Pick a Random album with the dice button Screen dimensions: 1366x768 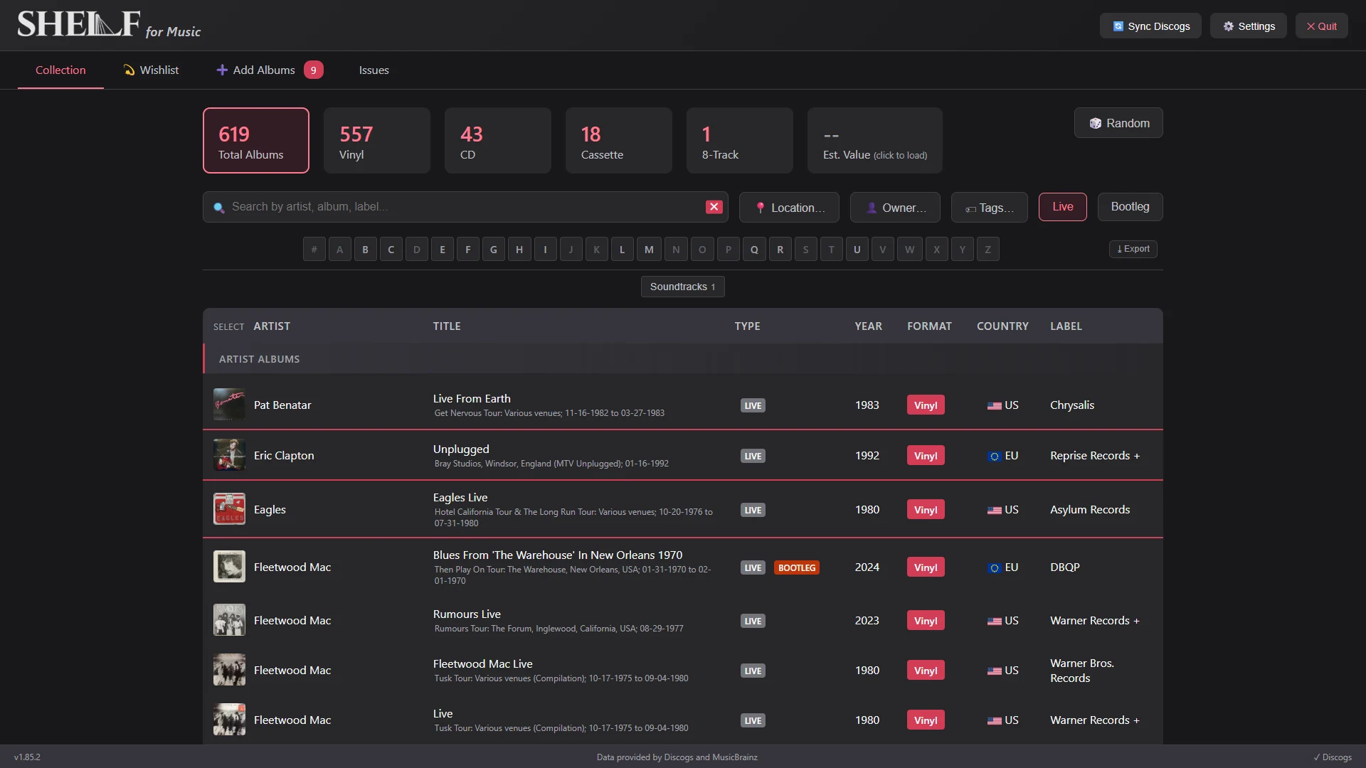1118,123
